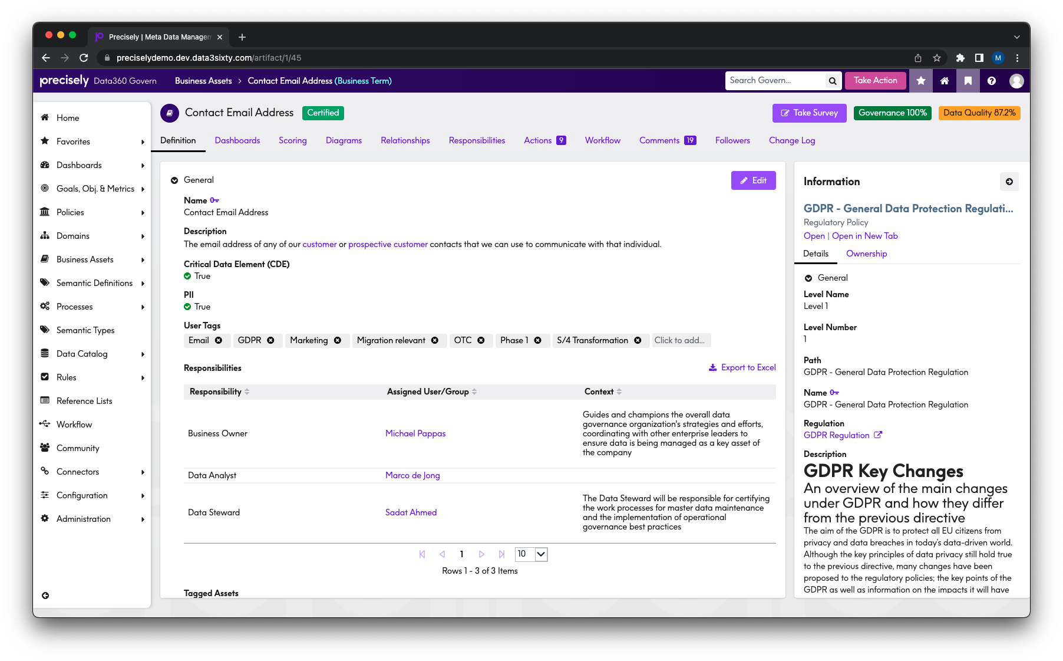Click the Search Govern input field
1063x661 pixels.
coord(775,81)
